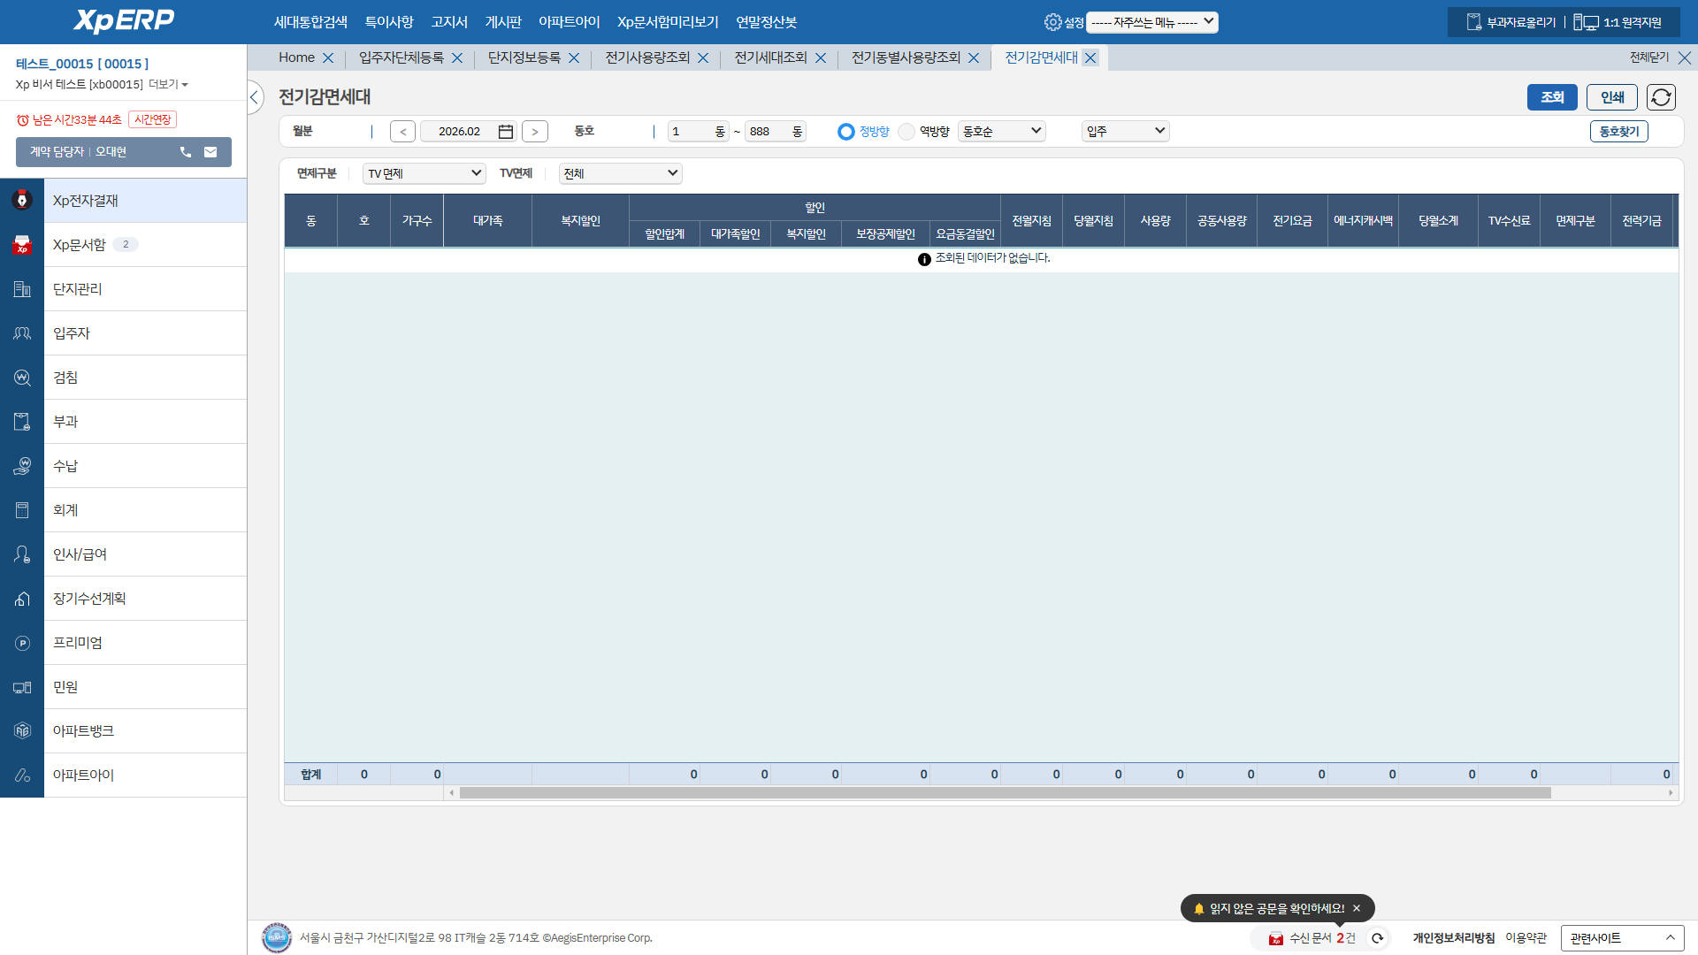Click the horizontal table scrollbar

click(1004, 793)
